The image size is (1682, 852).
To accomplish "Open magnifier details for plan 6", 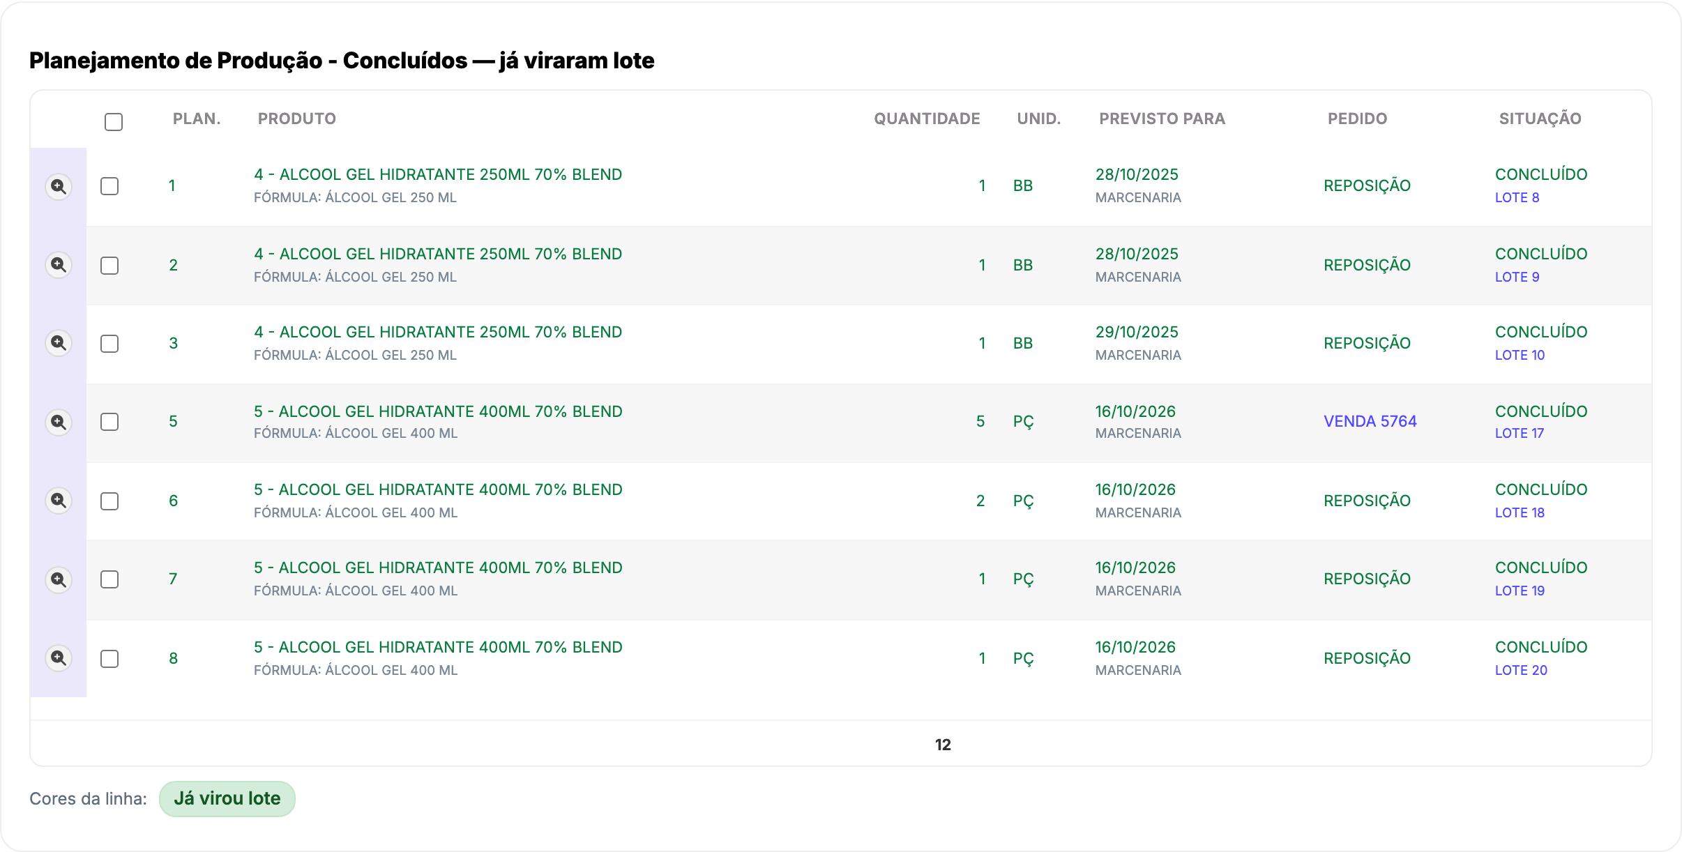I will tap(59, 501).
